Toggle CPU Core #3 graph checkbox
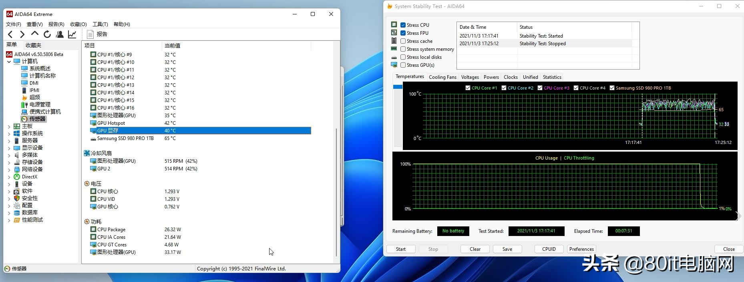 pyautogui.click(x=540, y=88)
